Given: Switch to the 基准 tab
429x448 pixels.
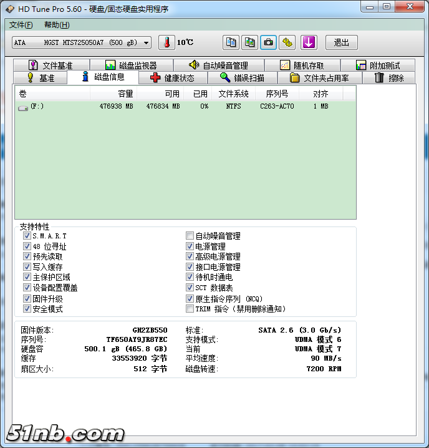Looking at the screenshot, I should click(41, 78).
